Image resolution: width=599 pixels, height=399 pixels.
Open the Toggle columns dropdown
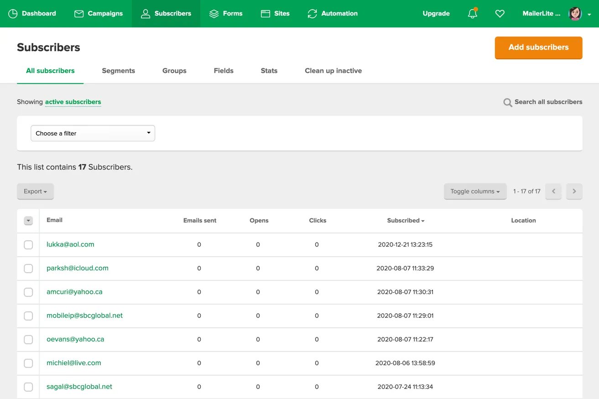click(475, 192)
